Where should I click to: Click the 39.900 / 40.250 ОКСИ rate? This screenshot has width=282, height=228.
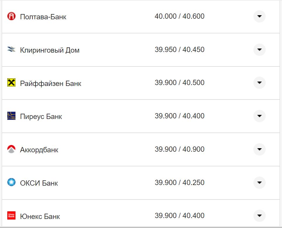tap(179, 183)
